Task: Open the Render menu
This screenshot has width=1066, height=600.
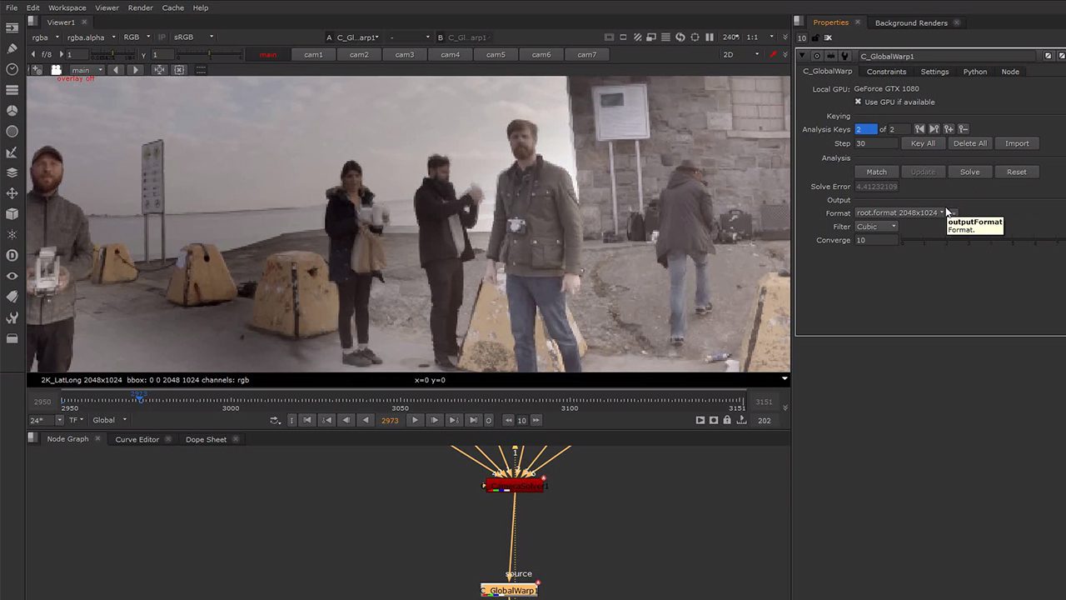Action: pyautogui.click(x=140, y=7)
